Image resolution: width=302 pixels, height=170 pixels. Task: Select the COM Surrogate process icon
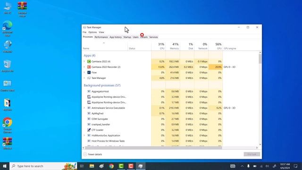pyautogui.click(x=89, y=119)
